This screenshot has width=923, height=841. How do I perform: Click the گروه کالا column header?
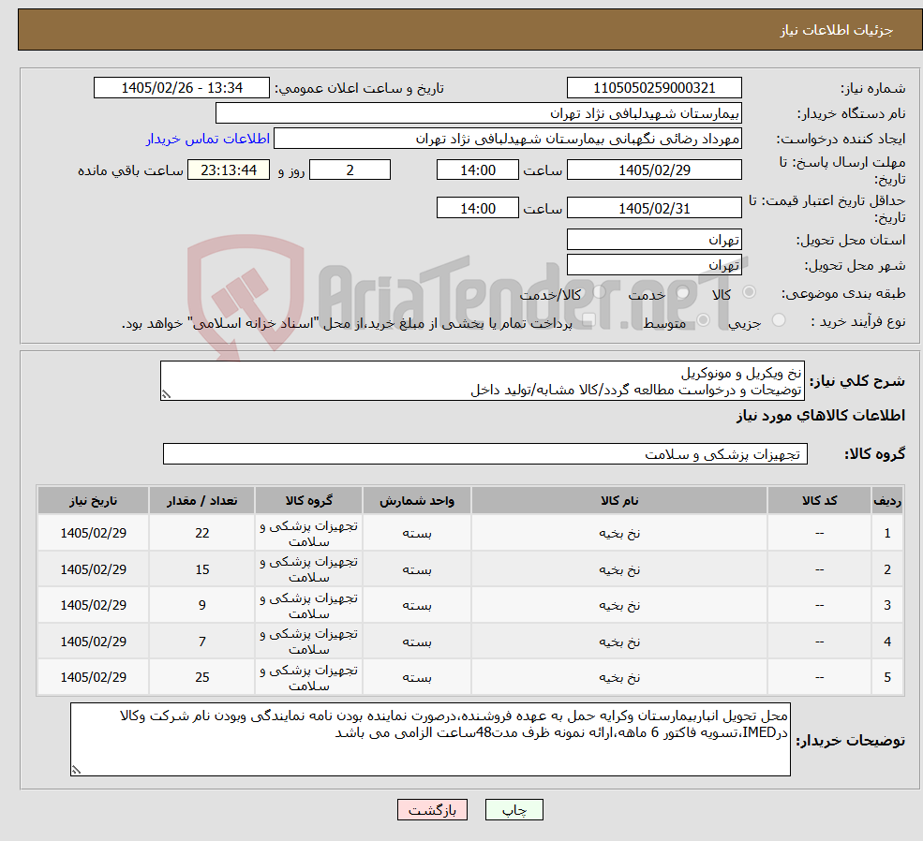tap(309, 500)
